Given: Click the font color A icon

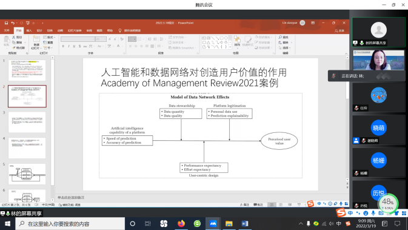Looking at the screenshot, I should 118,46.
